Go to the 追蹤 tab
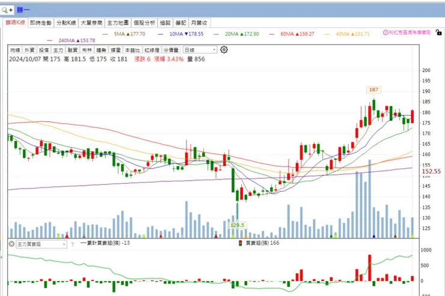The width and height of the screenshot is (445, 296). [165, 23]
